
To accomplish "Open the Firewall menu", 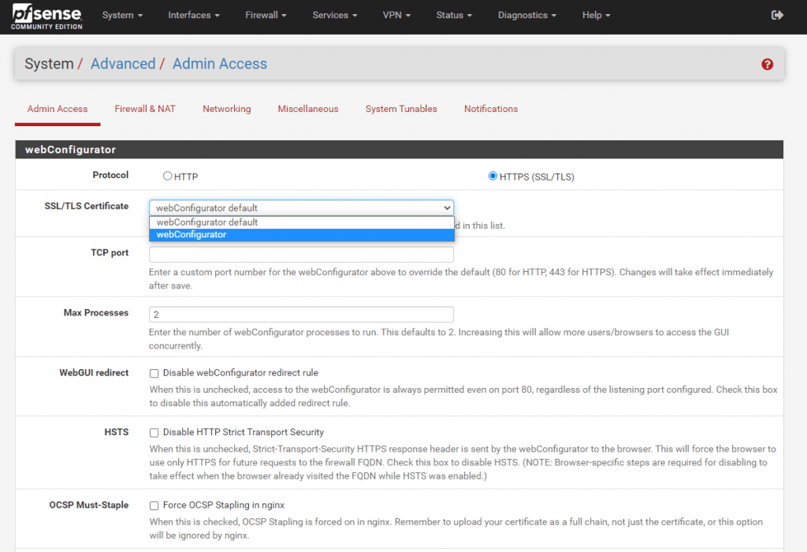I will pos(266,16).
